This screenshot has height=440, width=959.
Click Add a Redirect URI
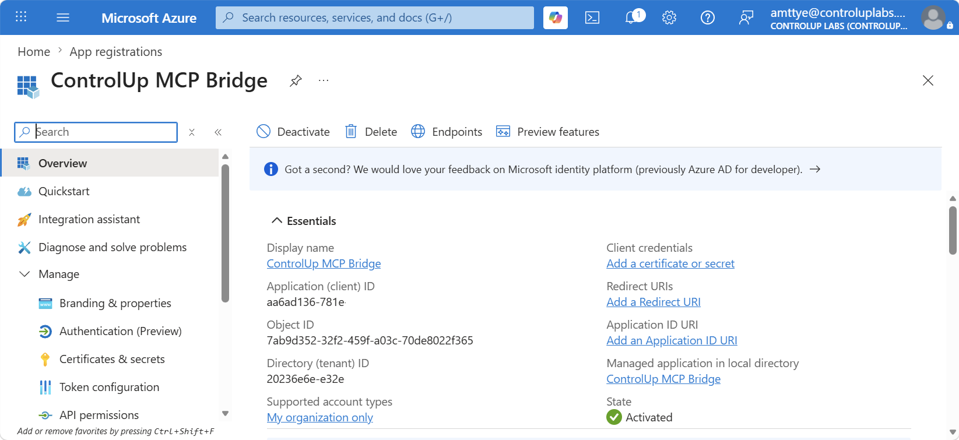[654, 302]
